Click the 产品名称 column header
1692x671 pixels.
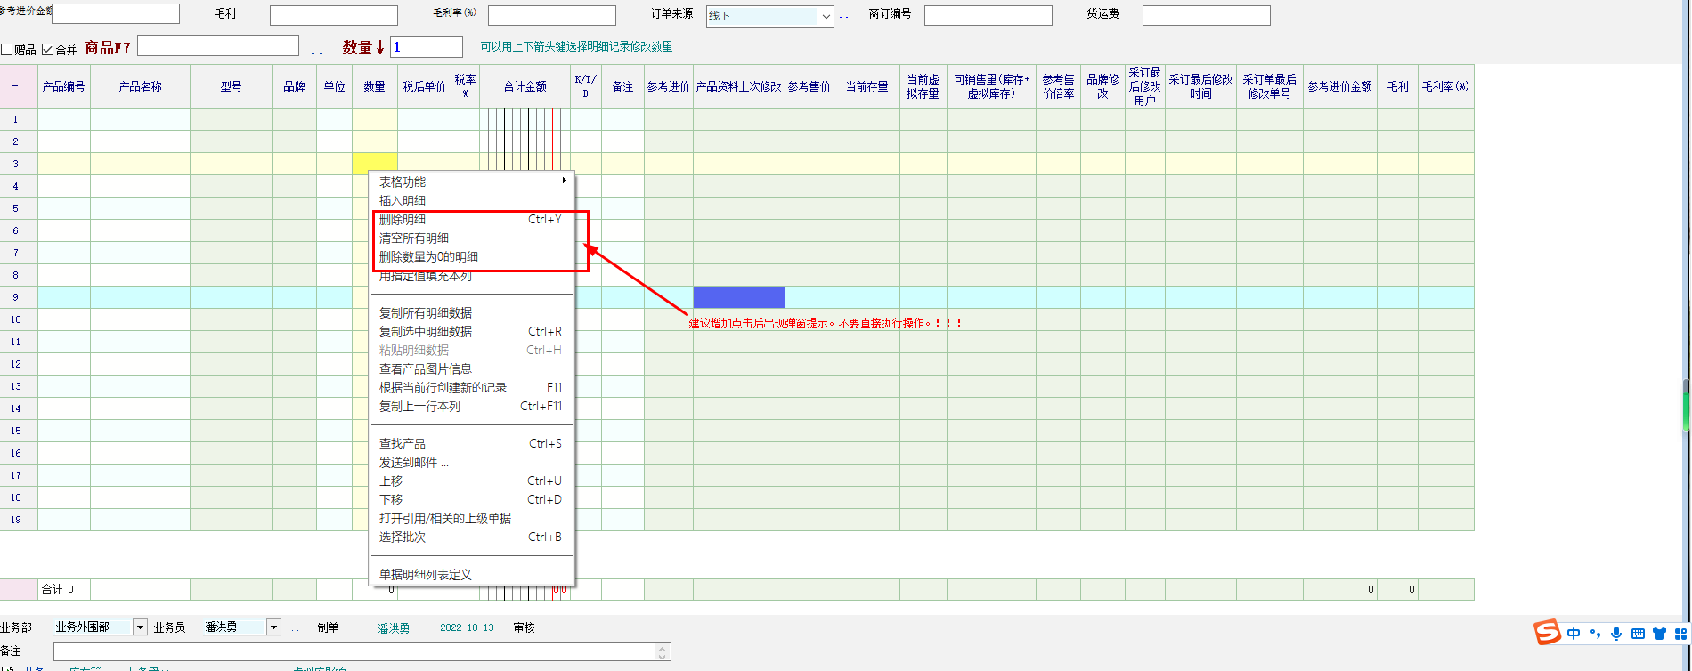[x=140, y=86]
